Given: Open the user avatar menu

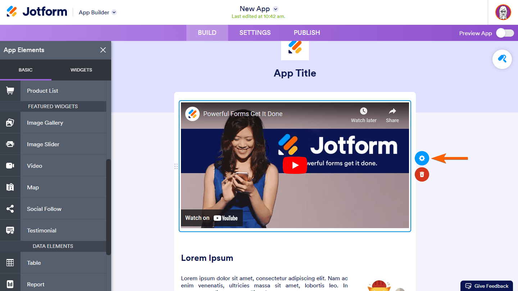Looking at the screenshot, I should [x=503, y=12].
